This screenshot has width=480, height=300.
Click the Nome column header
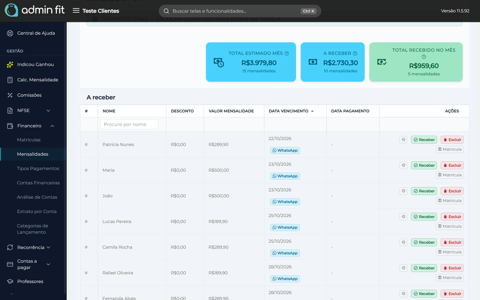pyautogui.click(x=109, y=111)
